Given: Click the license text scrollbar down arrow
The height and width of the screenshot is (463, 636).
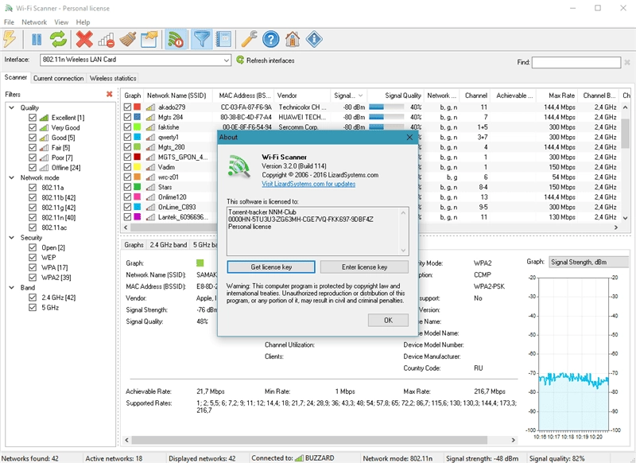Looking at the screenshot, I should (403, 251).
